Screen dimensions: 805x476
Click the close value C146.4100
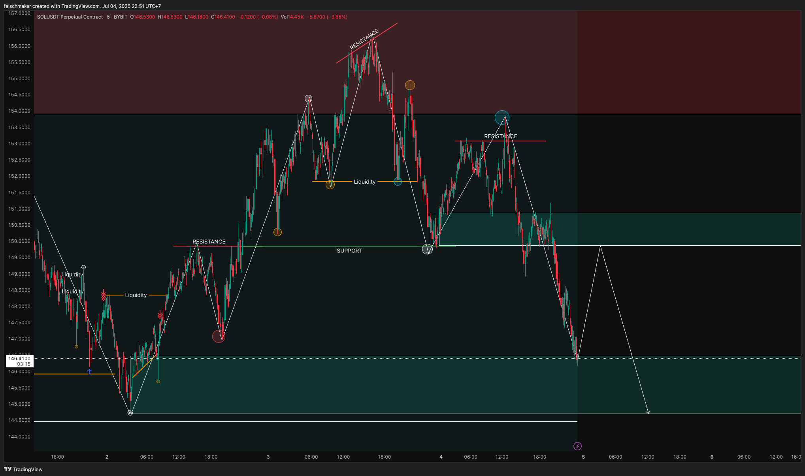(x=223, y=17)
